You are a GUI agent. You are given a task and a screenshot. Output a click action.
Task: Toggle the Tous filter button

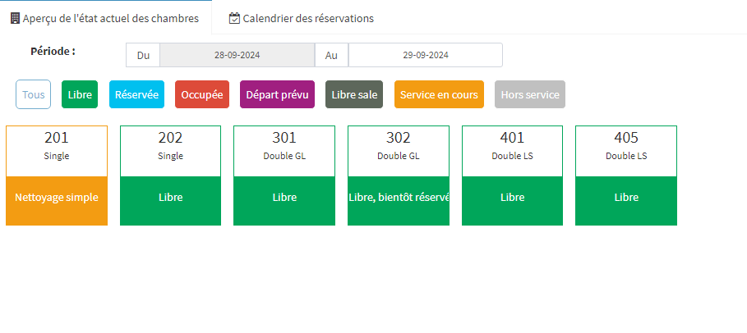coord(34,94)
